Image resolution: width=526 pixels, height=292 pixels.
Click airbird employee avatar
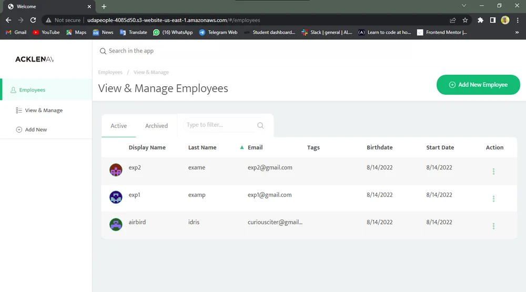pyautogui.click(x=116, y=225)
